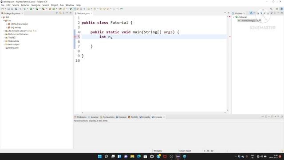This screenshot has height=160, width=284.
Task: Toggle Link with Editor in Package Explorer
Action: point(60,13)
